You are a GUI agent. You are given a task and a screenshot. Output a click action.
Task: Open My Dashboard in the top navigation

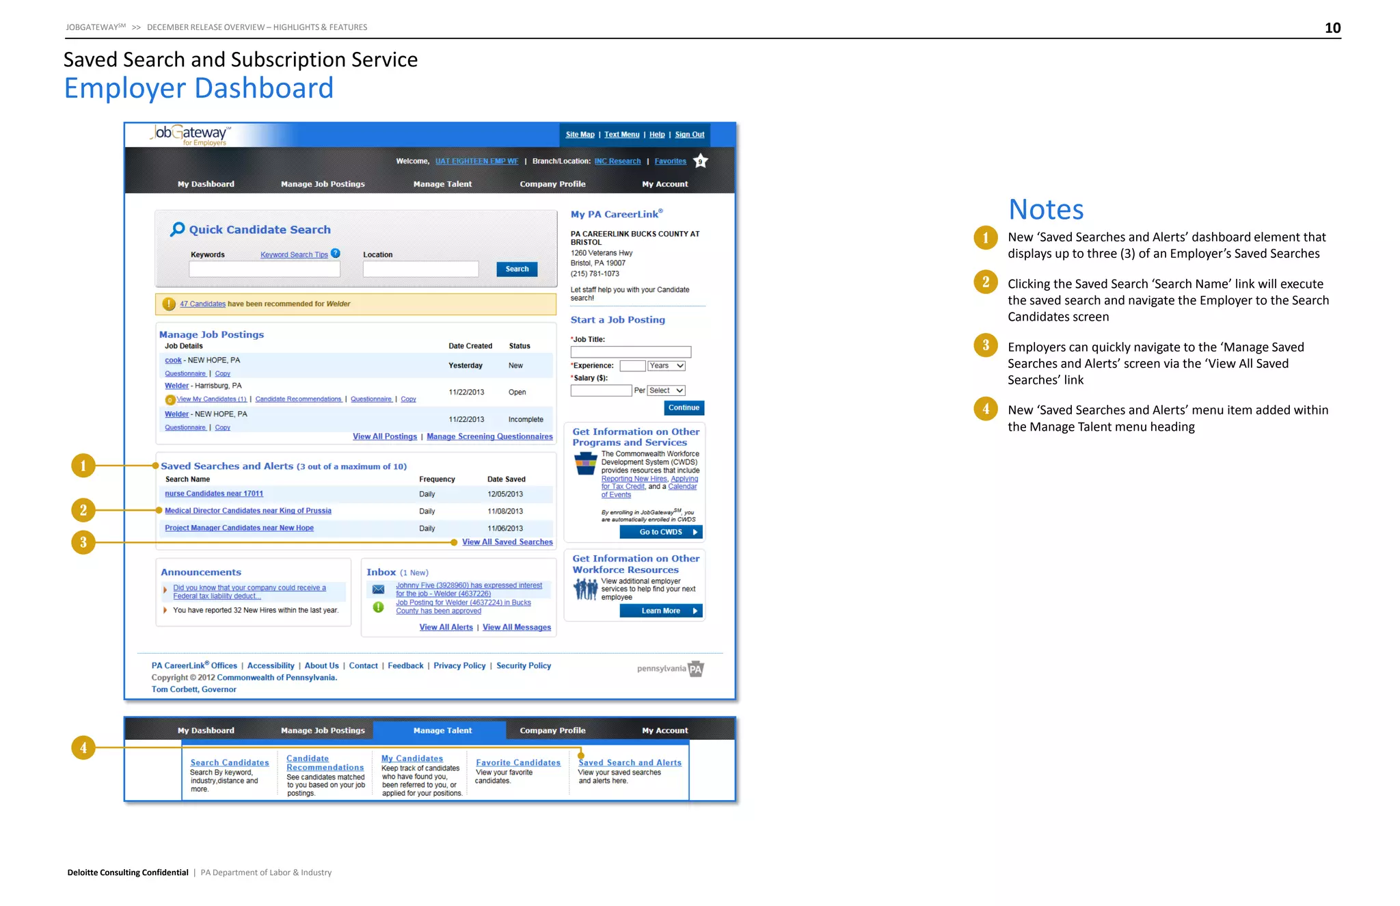(206, 184)
